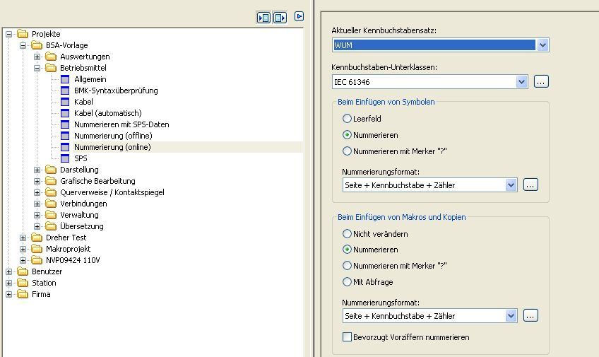Open the Kabel (automatisch) settings page
The image size is (599, 357).
coord(108,113)
